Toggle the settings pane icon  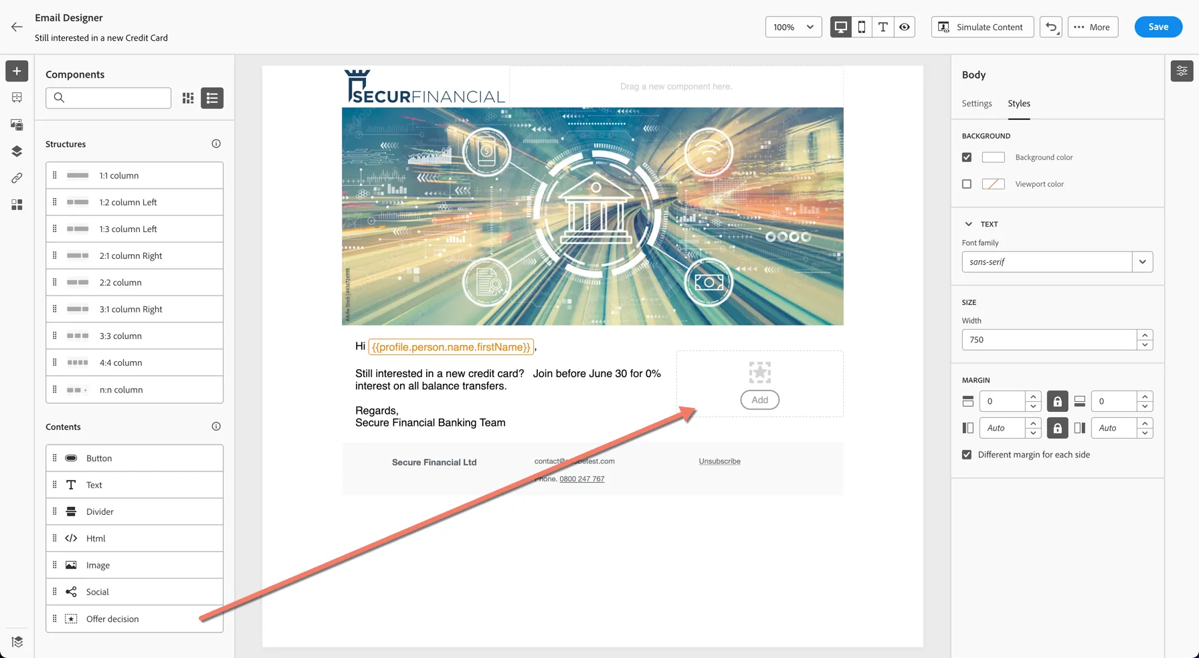1182,71
